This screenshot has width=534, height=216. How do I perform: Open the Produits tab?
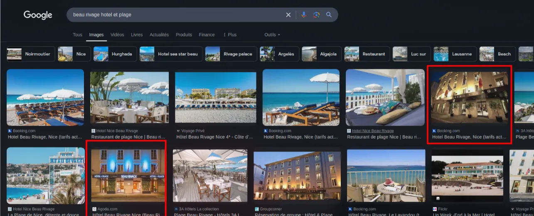point(184,35)
